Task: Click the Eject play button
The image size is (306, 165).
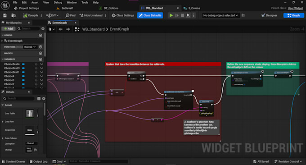Action: (188, 15)
